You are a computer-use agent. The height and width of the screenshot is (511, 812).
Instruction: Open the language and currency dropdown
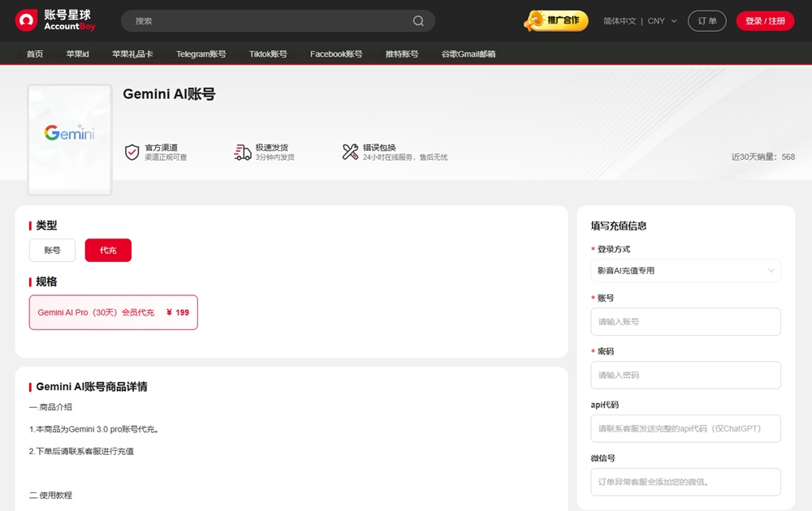point(640,21)
